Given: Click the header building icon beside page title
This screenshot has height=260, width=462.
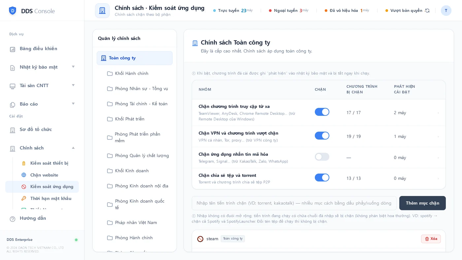Looking at the screenshot, I should tap(102, 11).
